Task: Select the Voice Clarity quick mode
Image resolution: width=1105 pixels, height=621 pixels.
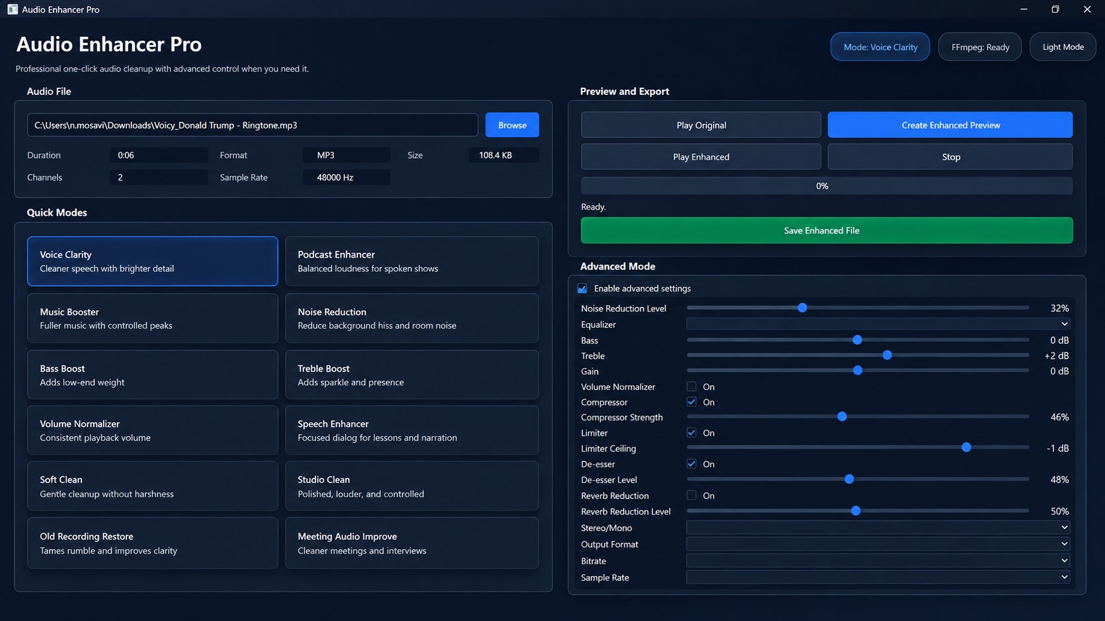Action: (153, 261)
